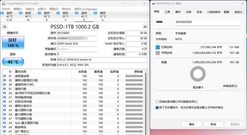This screenshot has width=247, height=135.
Task: Switch to the 配额 tab in properties
Action: (x=226, y=12)
